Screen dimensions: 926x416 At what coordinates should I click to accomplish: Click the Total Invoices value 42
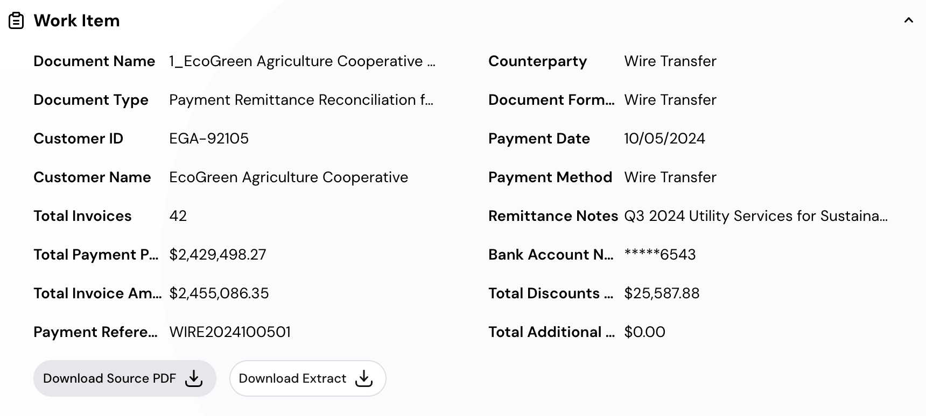tap(178, 216)
